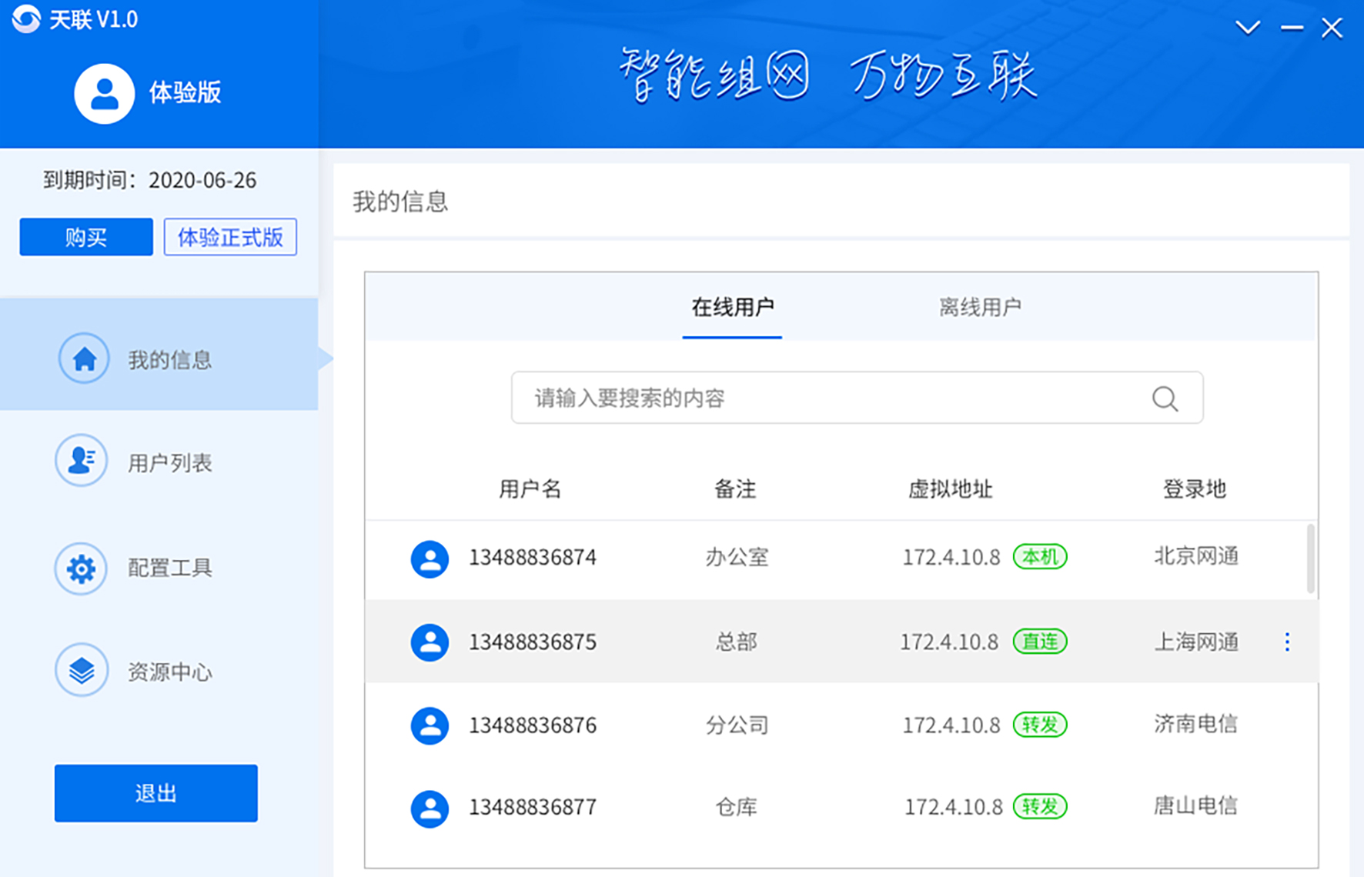Click avatar of user 13488836876

point(430,725)
